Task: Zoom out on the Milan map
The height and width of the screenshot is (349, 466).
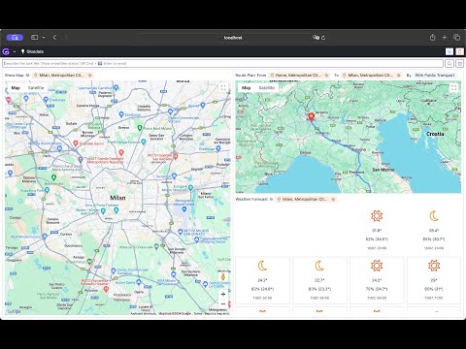Action: pos(223,304)
